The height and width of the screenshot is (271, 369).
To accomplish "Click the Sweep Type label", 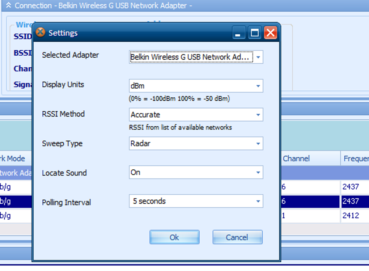I will coord(62,143).
